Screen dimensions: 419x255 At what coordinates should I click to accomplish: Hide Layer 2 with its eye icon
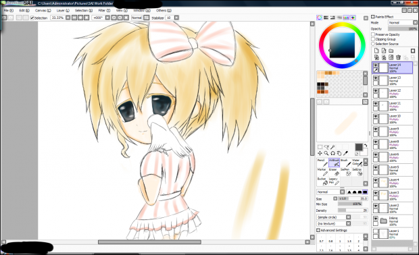click(376, 206)
